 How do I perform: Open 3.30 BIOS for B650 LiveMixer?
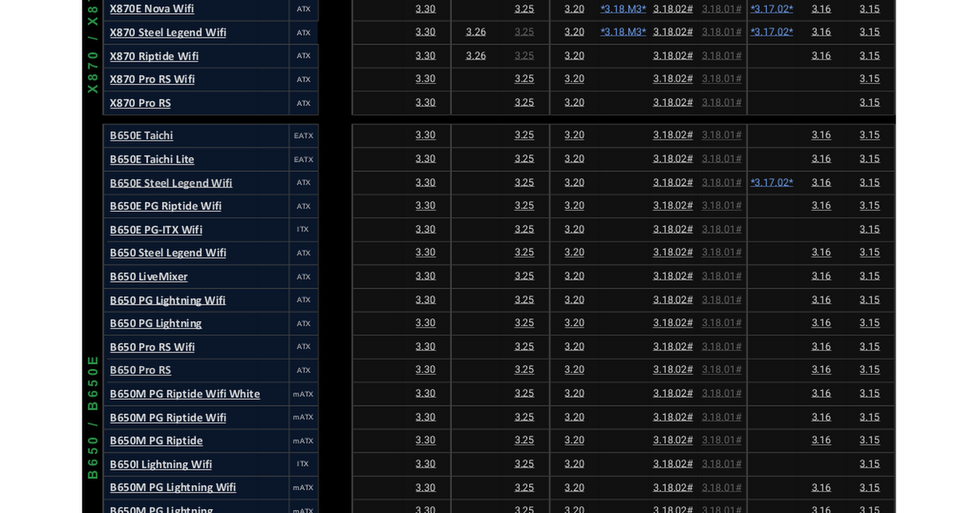pyautogui.click(x=425, y=276)
